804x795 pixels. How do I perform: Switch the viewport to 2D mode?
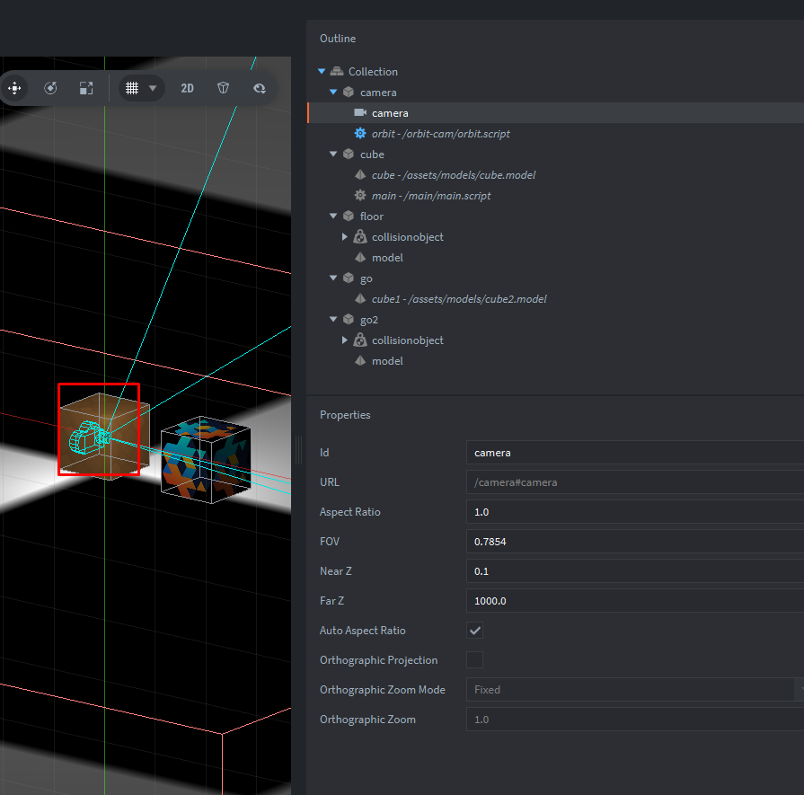pyautogui.click(x=187, y=88)
